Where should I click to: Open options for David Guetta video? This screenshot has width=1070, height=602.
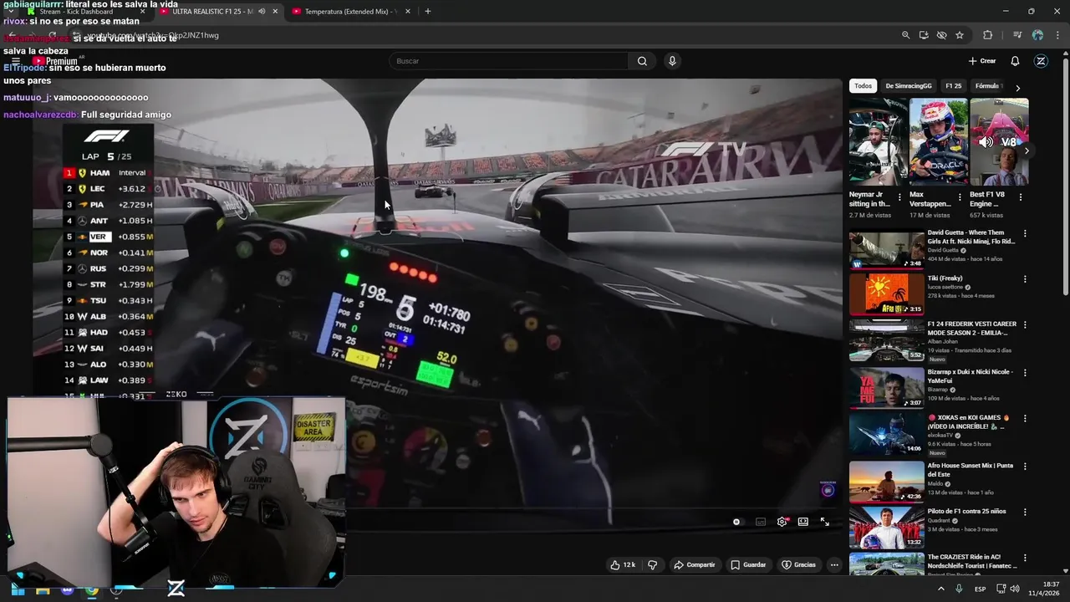click(x=1025, y=233)
